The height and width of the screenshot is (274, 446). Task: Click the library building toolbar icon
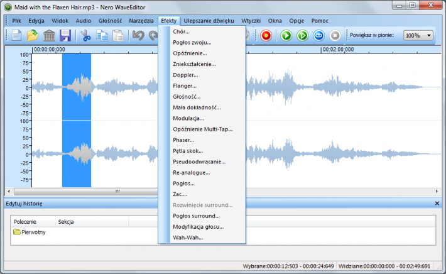49,36
